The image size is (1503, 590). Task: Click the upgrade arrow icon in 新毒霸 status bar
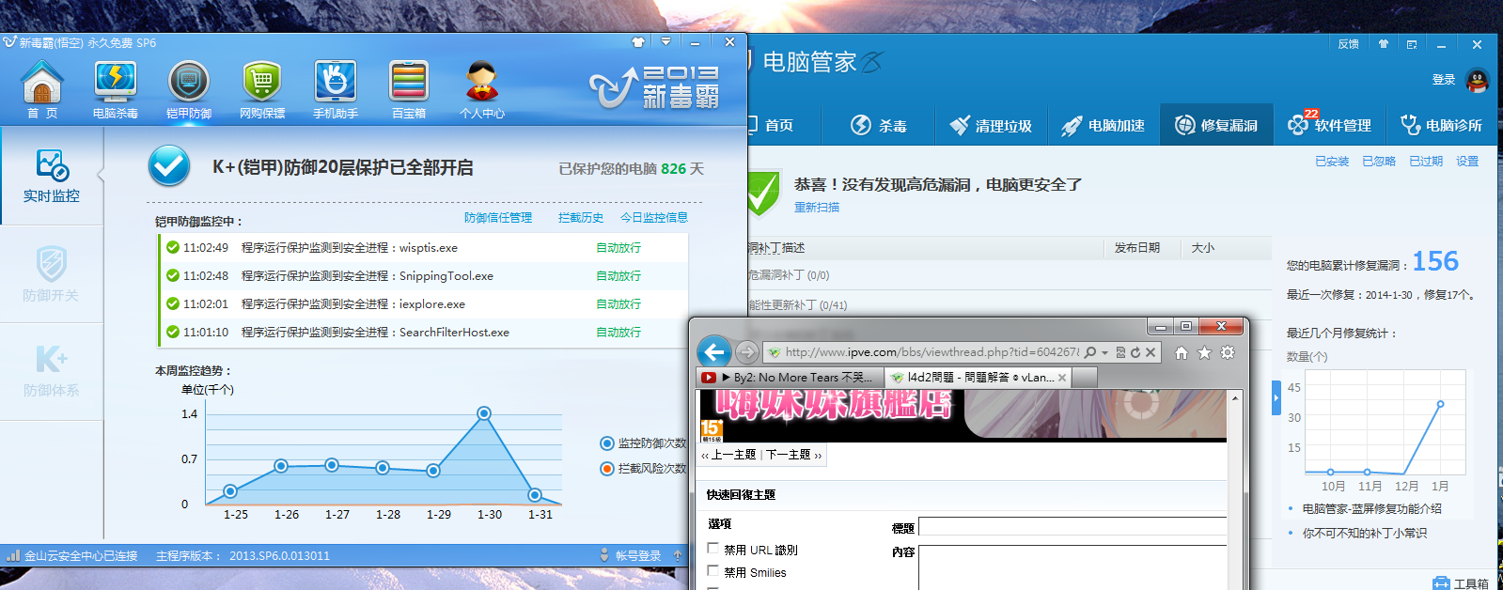[x=678, y=556]
